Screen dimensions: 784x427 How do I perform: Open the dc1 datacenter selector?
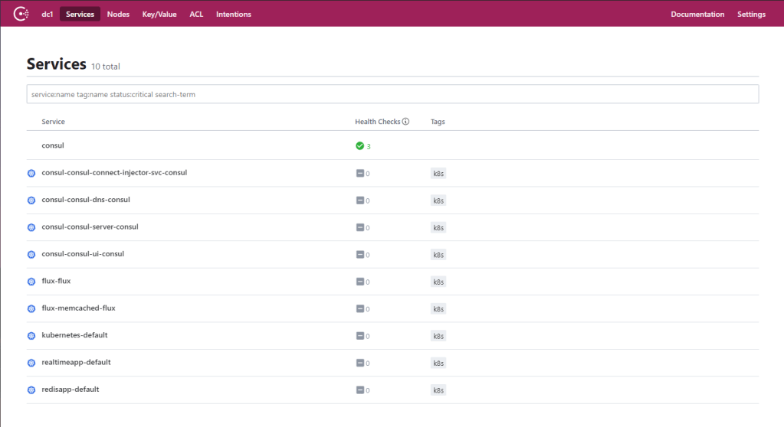(47, 15)
